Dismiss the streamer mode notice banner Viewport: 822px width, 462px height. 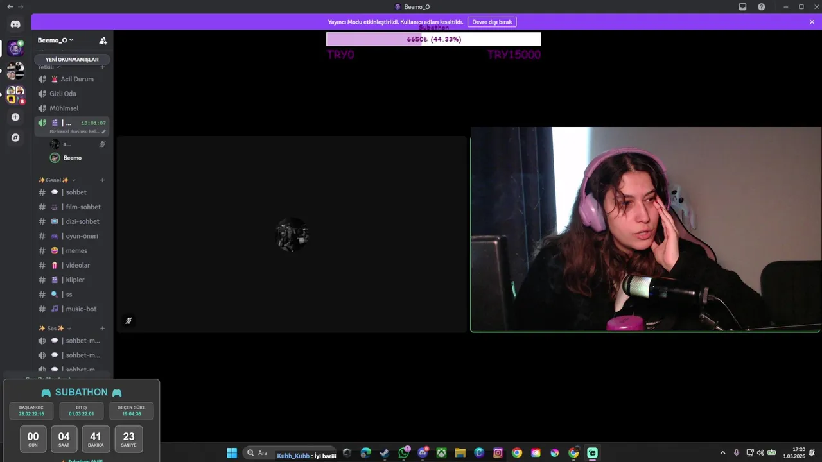[x=812, y=22]
